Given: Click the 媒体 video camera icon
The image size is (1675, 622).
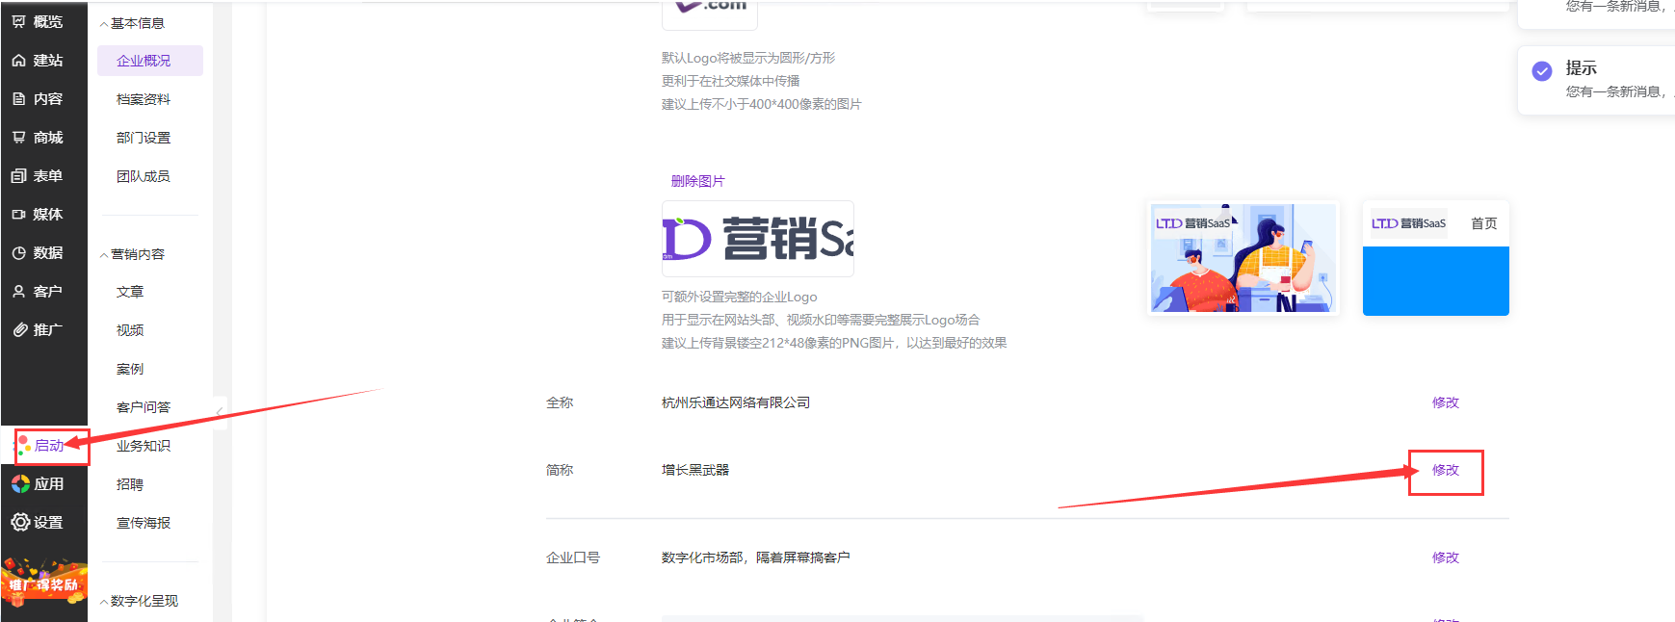Looking at the screenshot, I should (18, 214).
